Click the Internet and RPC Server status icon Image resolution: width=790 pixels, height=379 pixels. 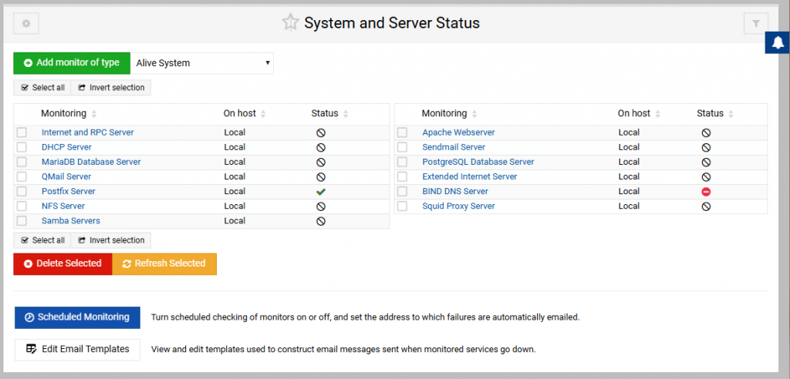320,132
